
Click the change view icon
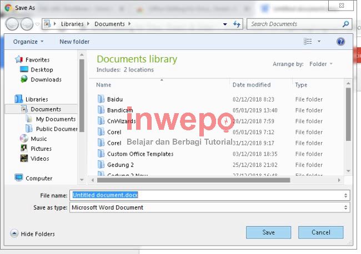pyautogui.click(x=308, y=42)
